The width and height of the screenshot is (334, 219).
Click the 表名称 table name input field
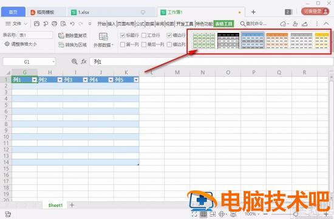[35, 35]
